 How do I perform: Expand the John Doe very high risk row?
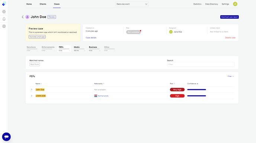click(32, 90)
